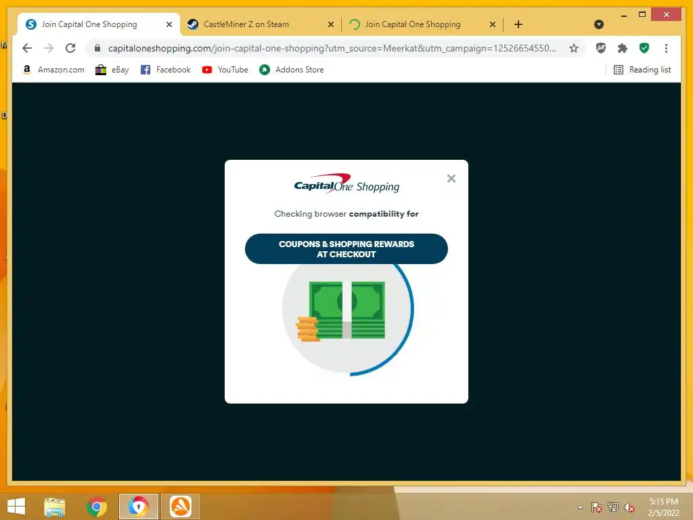Click the padlock site info icon
Viewport: 693px width, 520px height.
pos(97,48)
